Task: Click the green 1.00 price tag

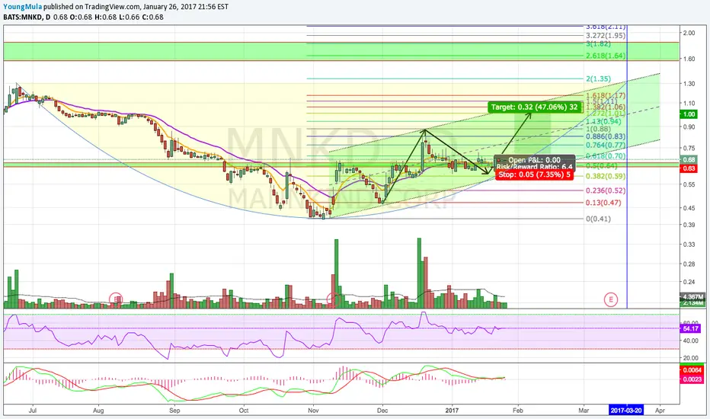Action: (x=689, y=114)
